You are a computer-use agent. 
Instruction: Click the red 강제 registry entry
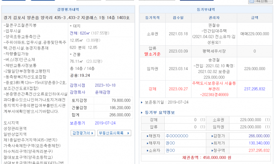[x=152, y=89]
